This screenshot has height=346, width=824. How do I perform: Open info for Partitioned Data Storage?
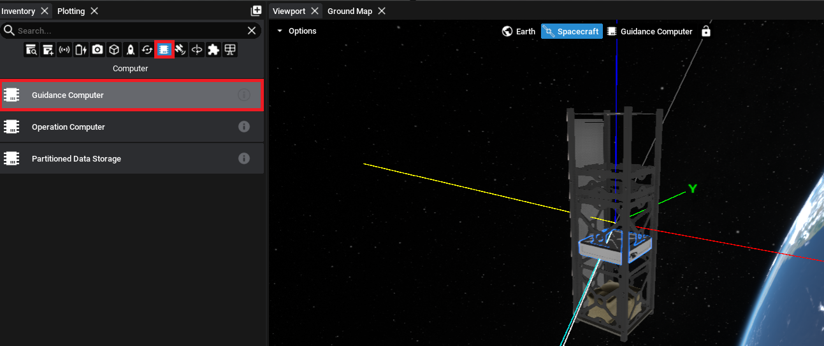point(243,158)
